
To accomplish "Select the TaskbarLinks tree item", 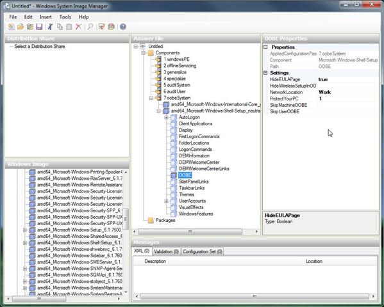I will (192, 188).
